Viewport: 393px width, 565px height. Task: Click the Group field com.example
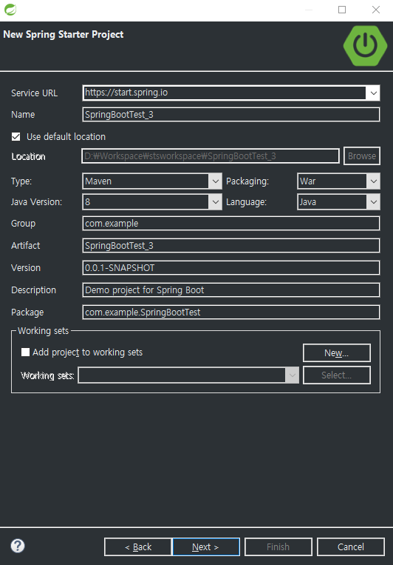pos(230,224)
